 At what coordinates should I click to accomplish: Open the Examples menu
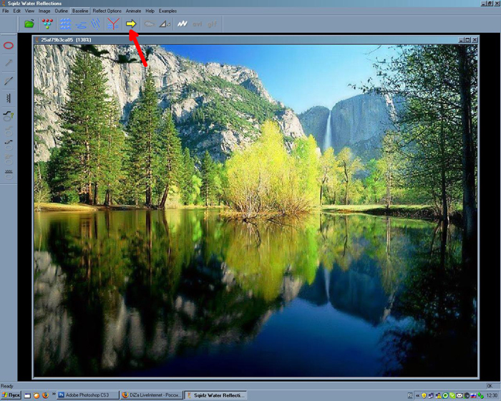tap(167, 11)
